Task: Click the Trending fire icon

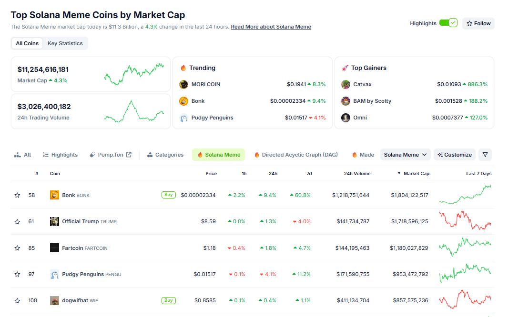Action: point(183,68)
